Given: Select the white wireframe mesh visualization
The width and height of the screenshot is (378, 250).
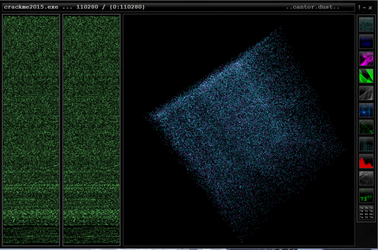Looking at the screenshot, I should tap(366, 178).
